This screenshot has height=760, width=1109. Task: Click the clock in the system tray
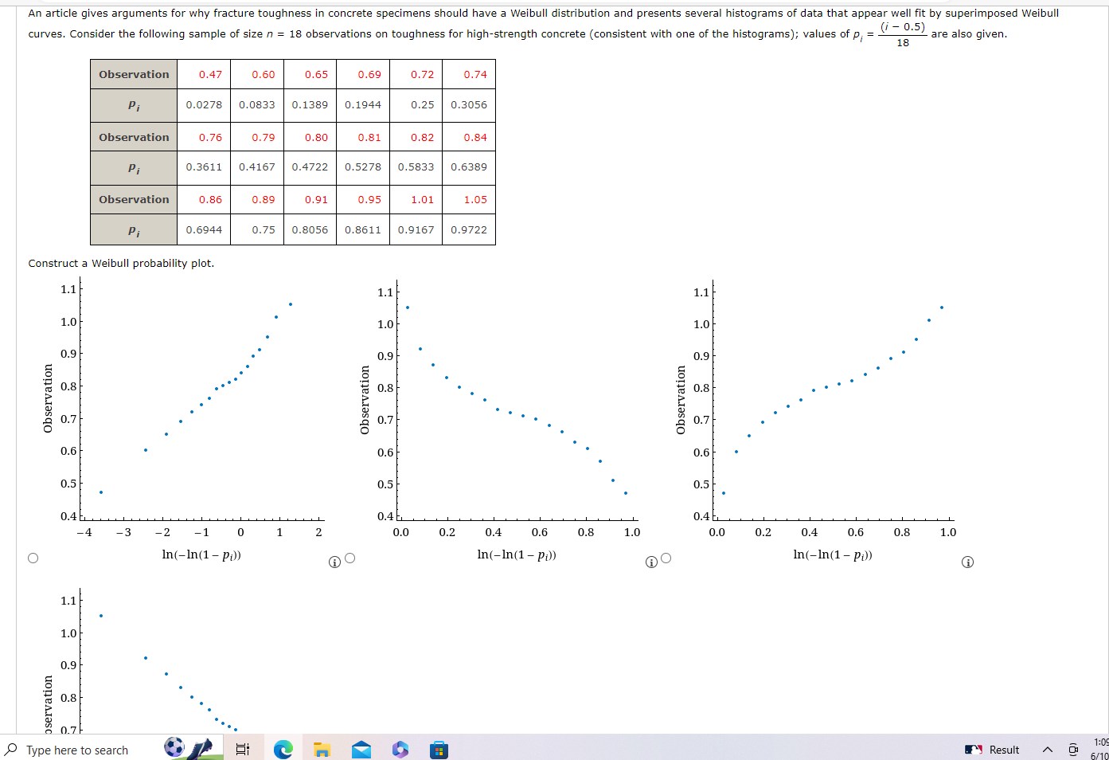coord(1099,750)
